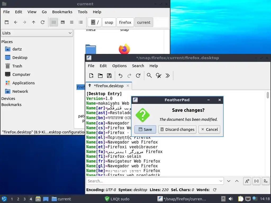The image size is (271, 203).
Task: Click the FeatherPad Open file toolbar icon
Action: point(100,76)
